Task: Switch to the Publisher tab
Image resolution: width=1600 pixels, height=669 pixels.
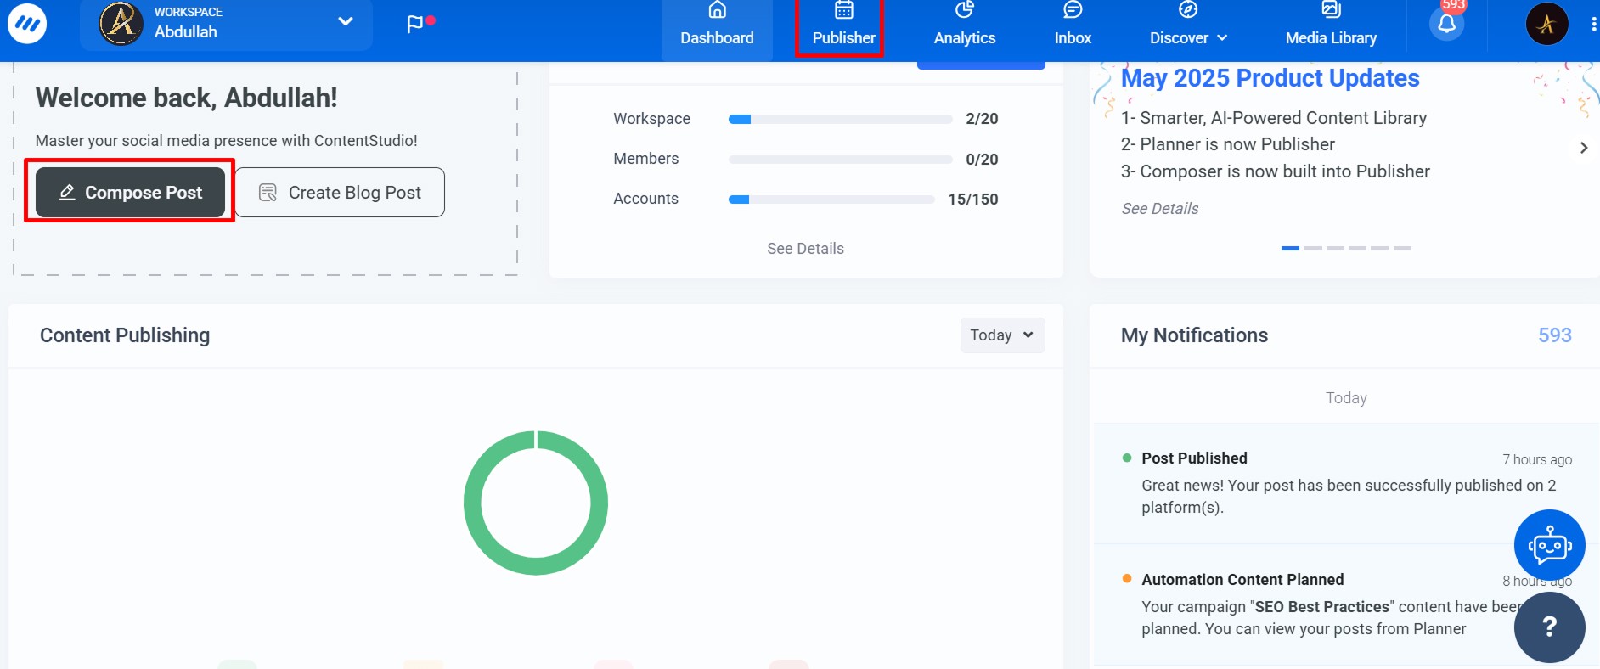Action: 843,25
